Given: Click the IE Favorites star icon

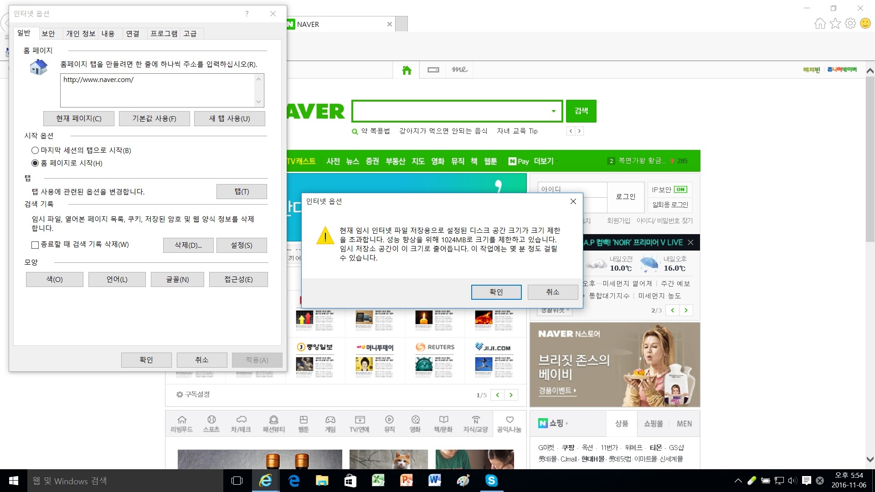Looking at the screenshot, I should [x=835, y=23].
